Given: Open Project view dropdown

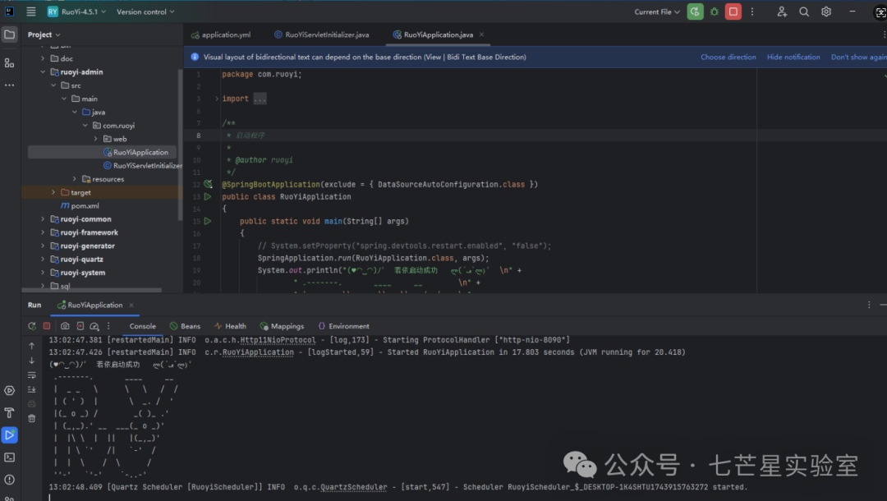Looking at the screenshot, I should click(x=44, y=34).
